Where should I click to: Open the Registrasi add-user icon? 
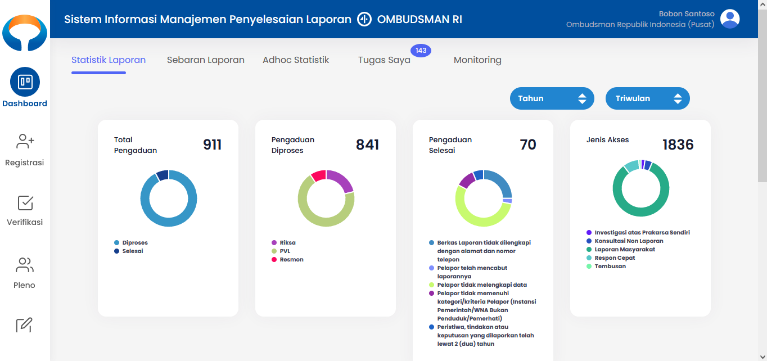tap(25, 142)
